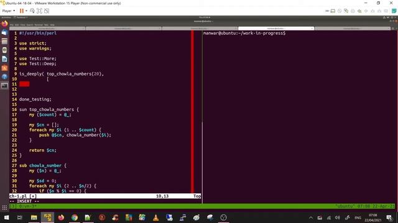
Task: Select the VMware Player taskbar icon
Action: (47, 217)
